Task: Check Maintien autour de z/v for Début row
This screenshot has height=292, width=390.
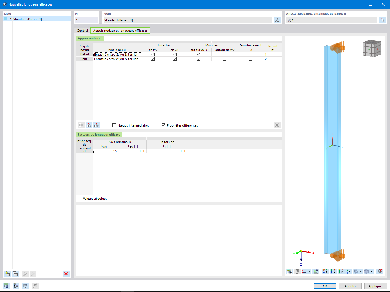Action: [225, 55]
